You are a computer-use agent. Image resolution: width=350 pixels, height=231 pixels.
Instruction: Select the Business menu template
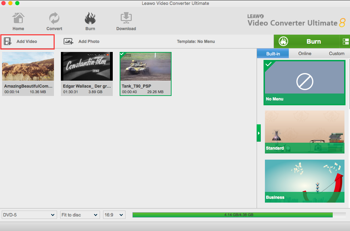[304, 181]
